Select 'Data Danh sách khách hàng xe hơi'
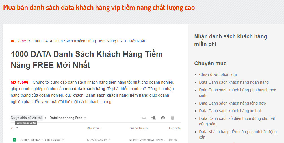 point(230,111)
